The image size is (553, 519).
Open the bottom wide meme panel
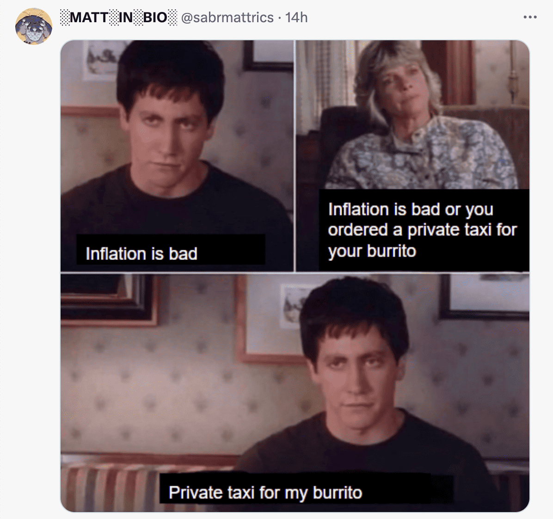click(295, 393)
